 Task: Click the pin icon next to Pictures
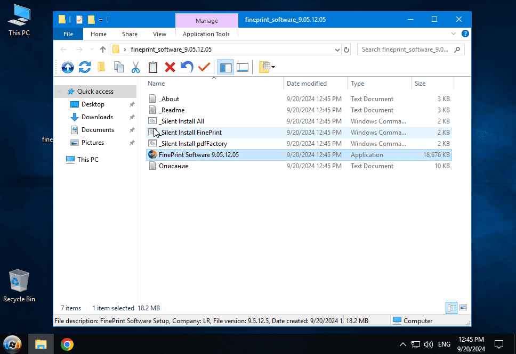pyautogui.click(x=132, y=143)
